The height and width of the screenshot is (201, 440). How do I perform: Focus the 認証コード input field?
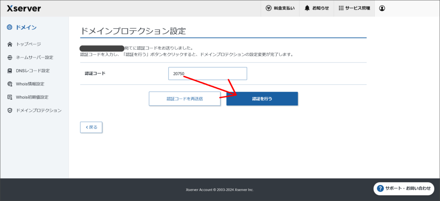point(208,74)
